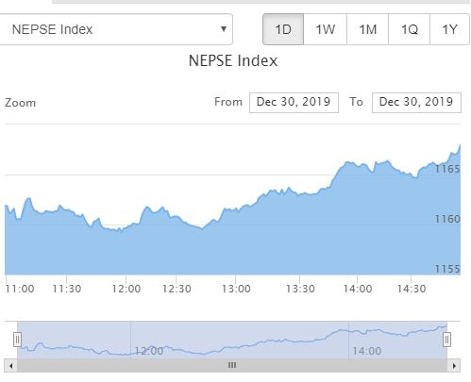Click the To date field

[x=416, y=102]
